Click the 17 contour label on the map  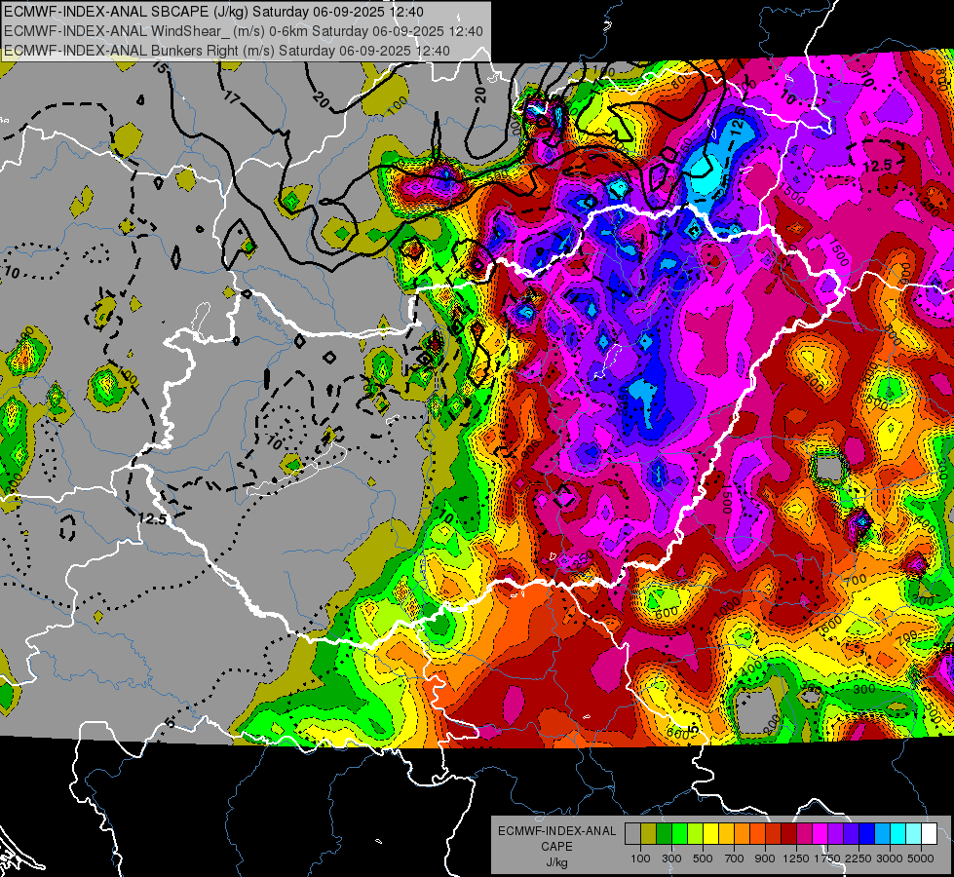pos(232,97)
